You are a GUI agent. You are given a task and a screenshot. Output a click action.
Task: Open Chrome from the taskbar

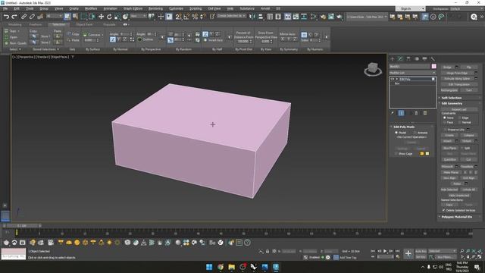221,267
